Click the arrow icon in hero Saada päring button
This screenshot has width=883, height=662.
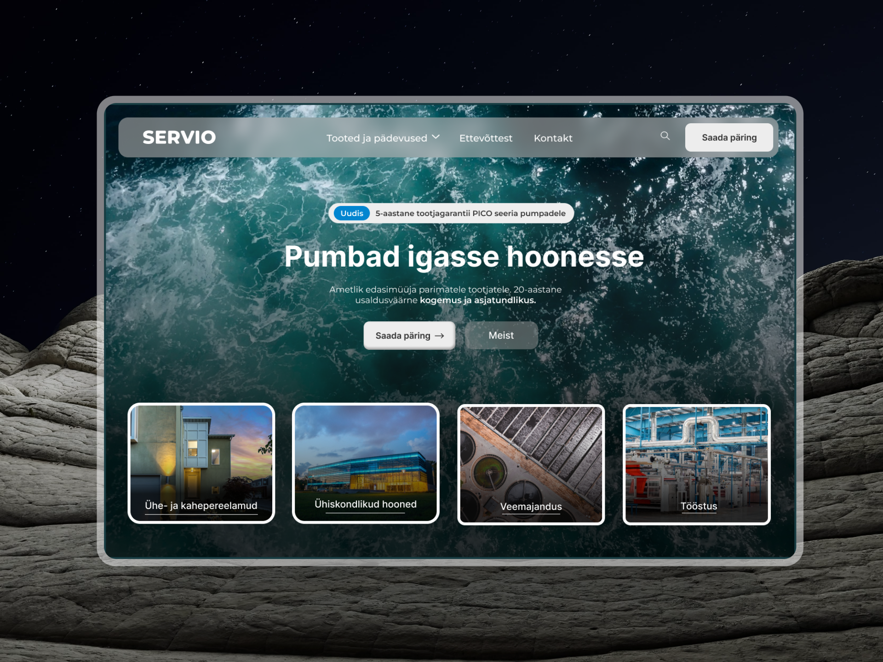click(439, 336)
